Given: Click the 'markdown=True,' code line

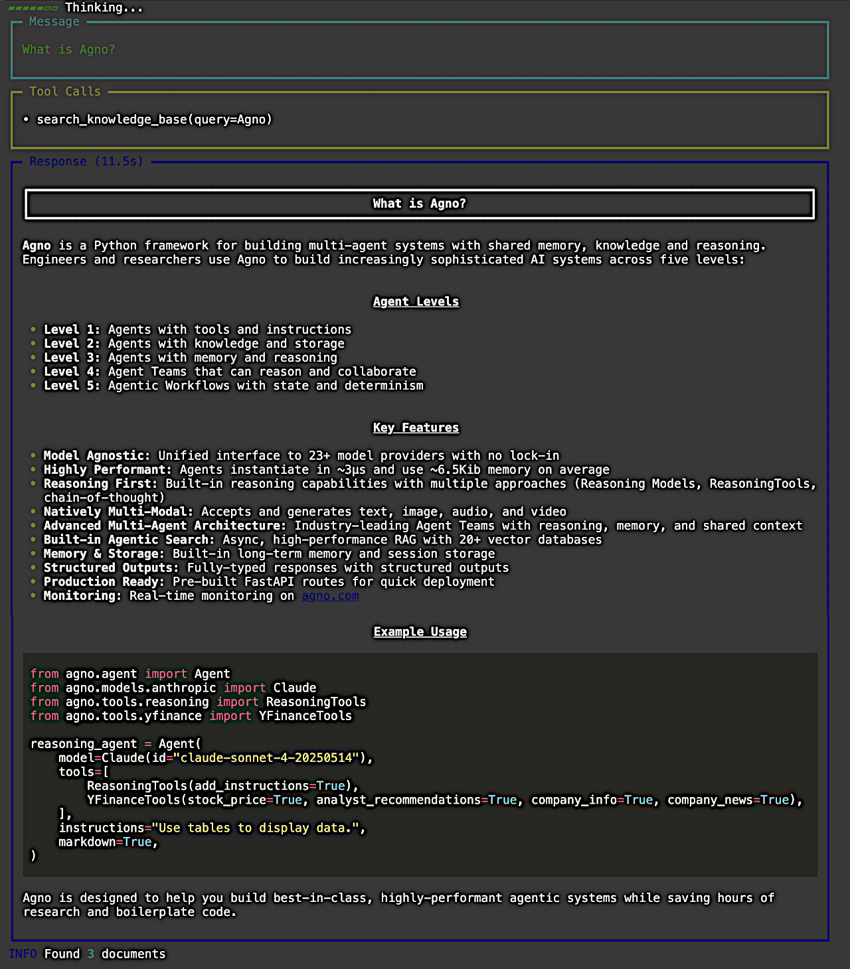Looking at the screenshot, I should coord(108,842).
